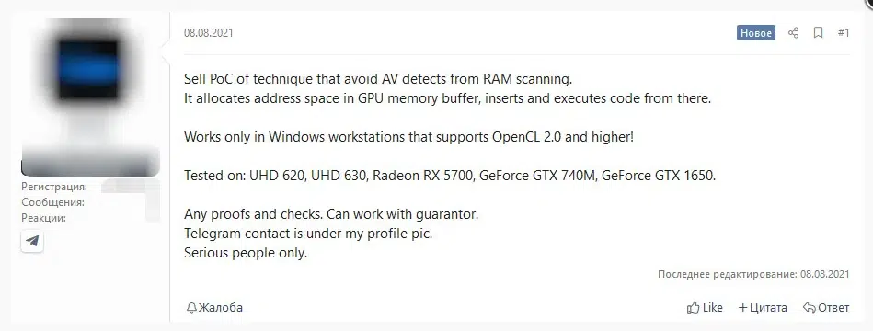Click the 'Telegram contact is under' sentence

pyautogui.click(x=308, y=234)
